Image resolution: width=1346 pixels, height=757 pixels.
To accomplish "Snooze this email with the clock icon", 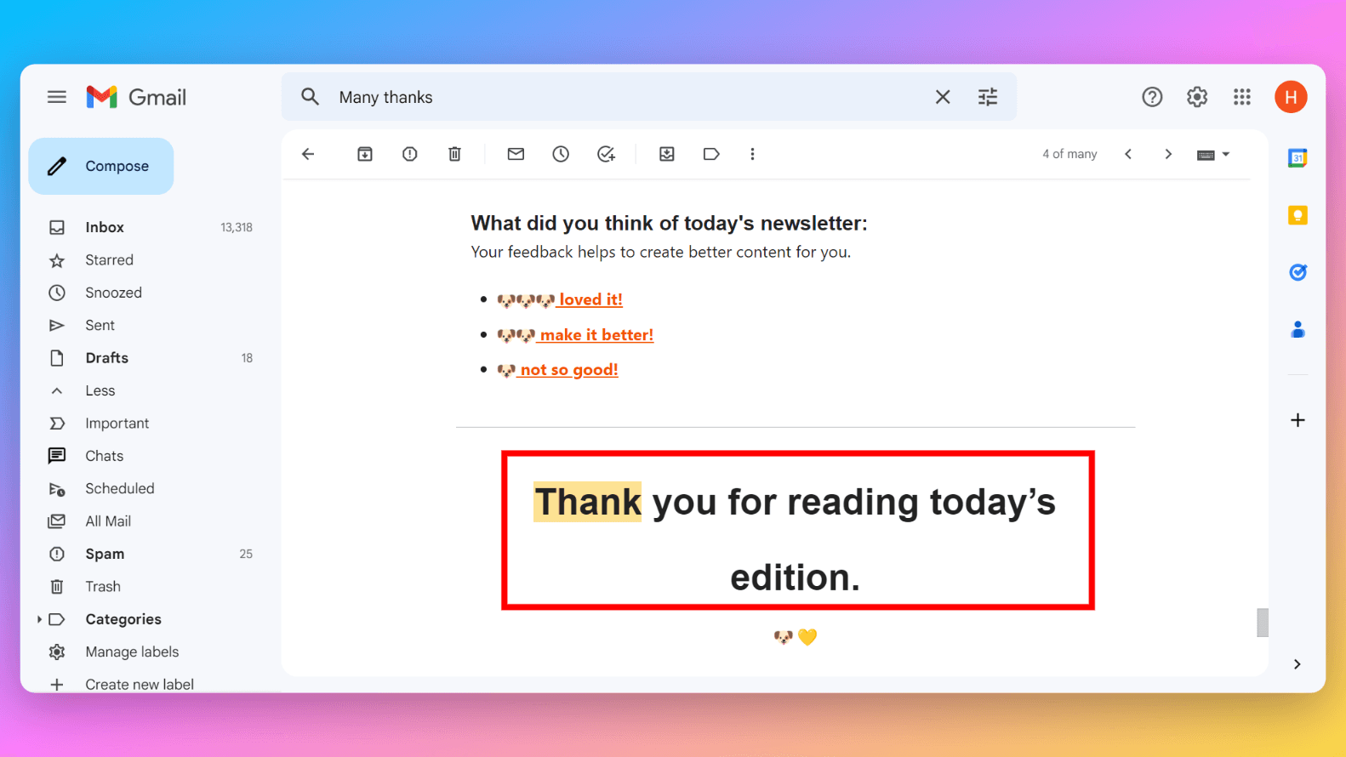I will click(x=561, y=154).
